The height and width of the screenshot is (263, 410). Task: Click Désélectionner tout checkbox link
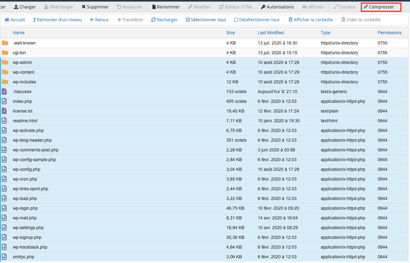point(257,20)
